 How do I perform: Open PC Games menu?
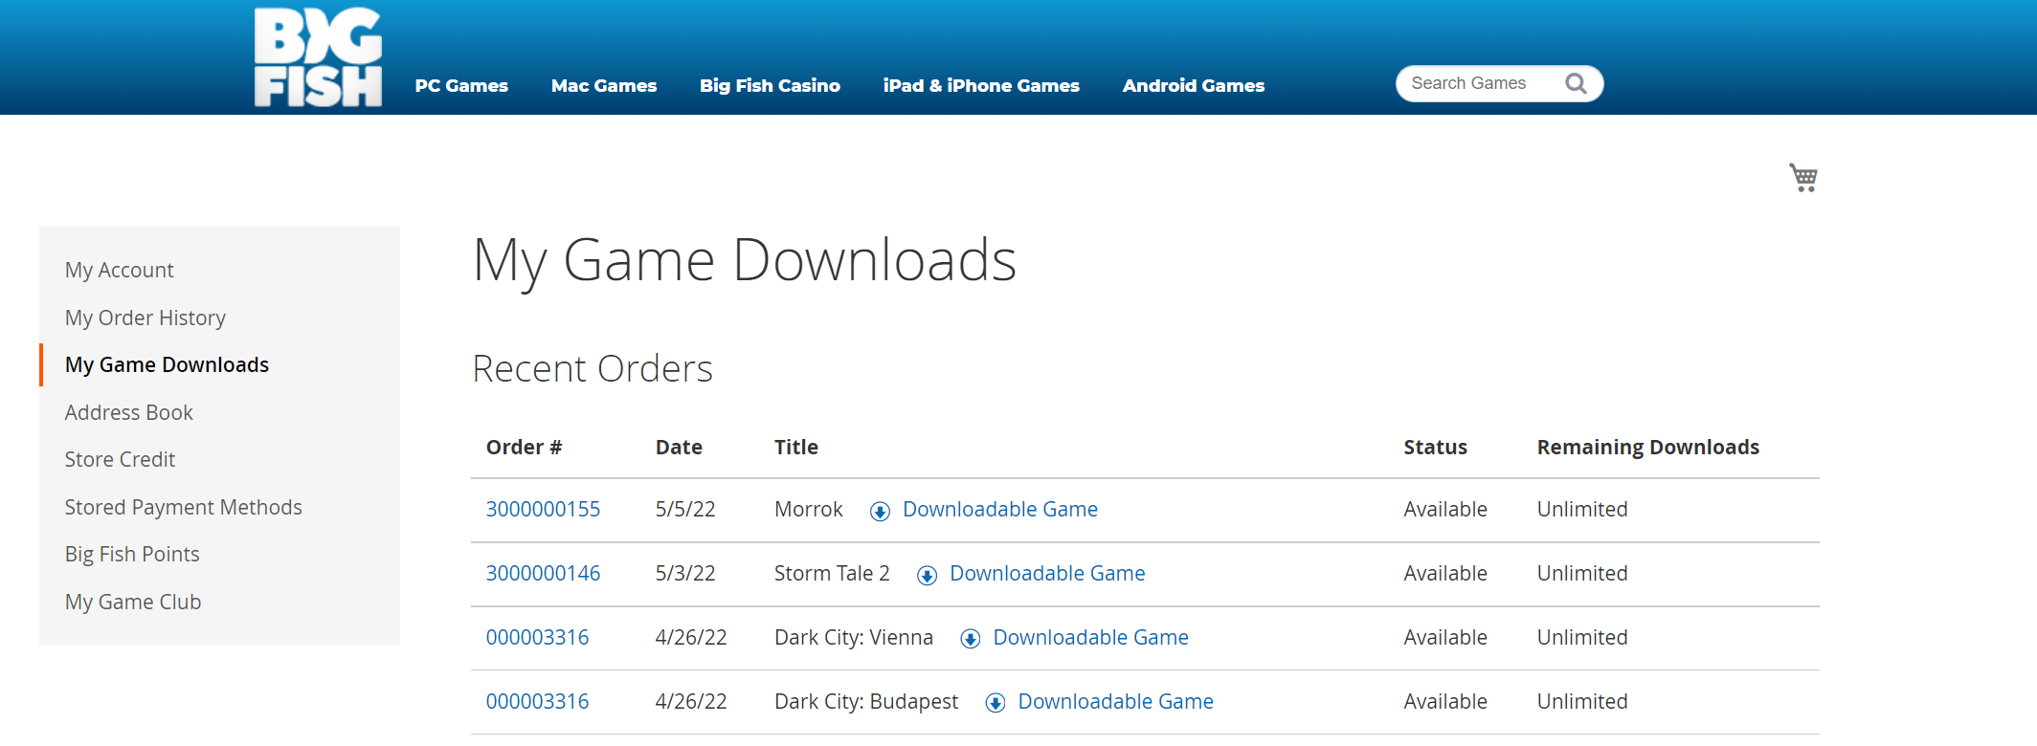pyautogui.click(x=461, y=86)
